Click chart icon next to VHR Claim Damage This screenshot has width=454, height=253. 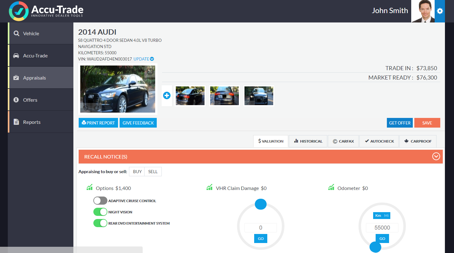point(210,187)
